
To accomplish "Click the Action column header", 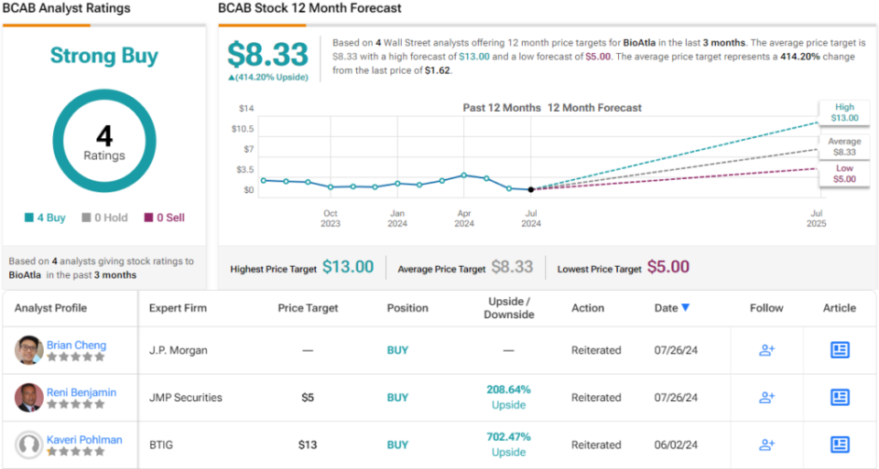I will [x=588, y=308].
